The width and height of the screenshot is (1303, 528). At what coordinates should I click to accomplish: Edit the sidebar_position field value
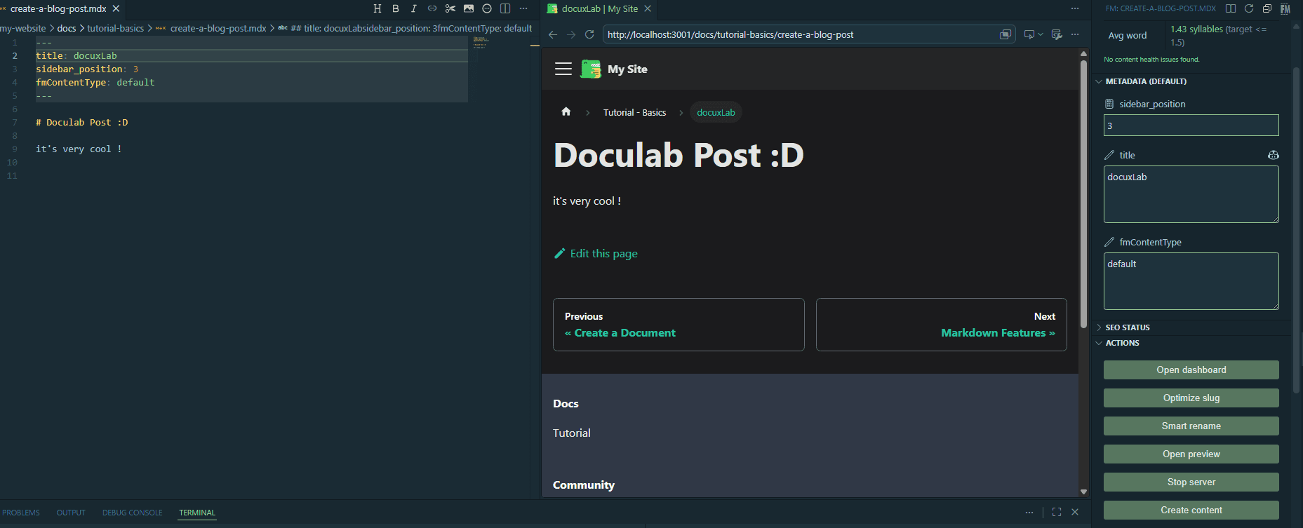pos(1191,126)
